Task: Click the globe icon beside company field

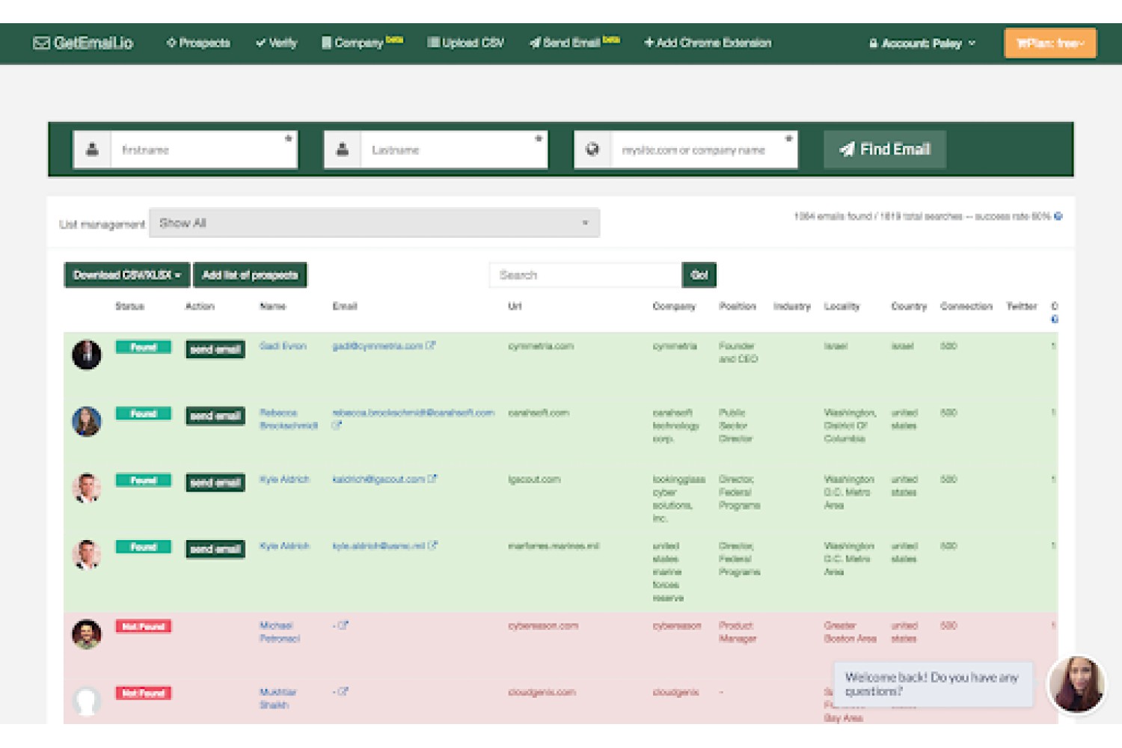Action: [x=592, y=150]
